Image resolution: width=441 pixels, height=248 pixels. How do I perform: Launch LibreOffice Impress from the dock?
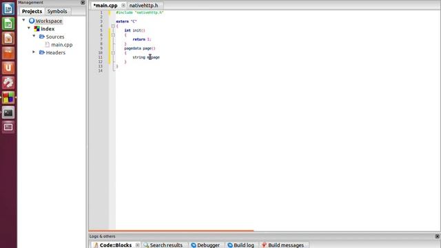[x=8, y=39]
